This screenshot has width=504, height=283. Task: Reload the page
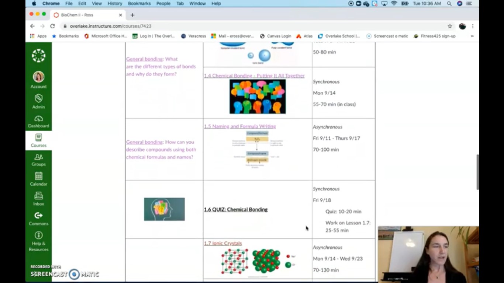[x=52, y=26]
